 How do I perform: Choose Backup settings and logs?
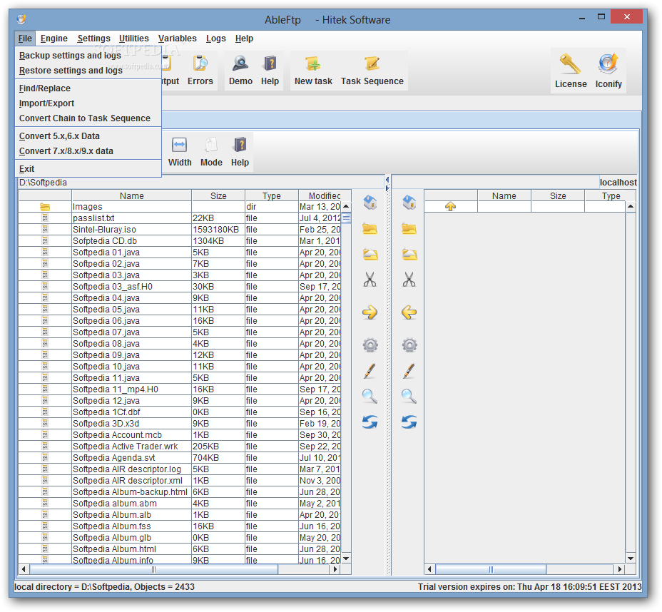pyautogui.click(x=88, y=56)
